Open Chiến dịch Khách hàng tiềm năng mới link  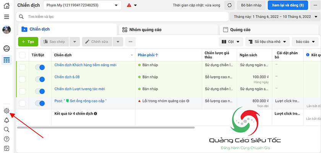click(85, 65)
